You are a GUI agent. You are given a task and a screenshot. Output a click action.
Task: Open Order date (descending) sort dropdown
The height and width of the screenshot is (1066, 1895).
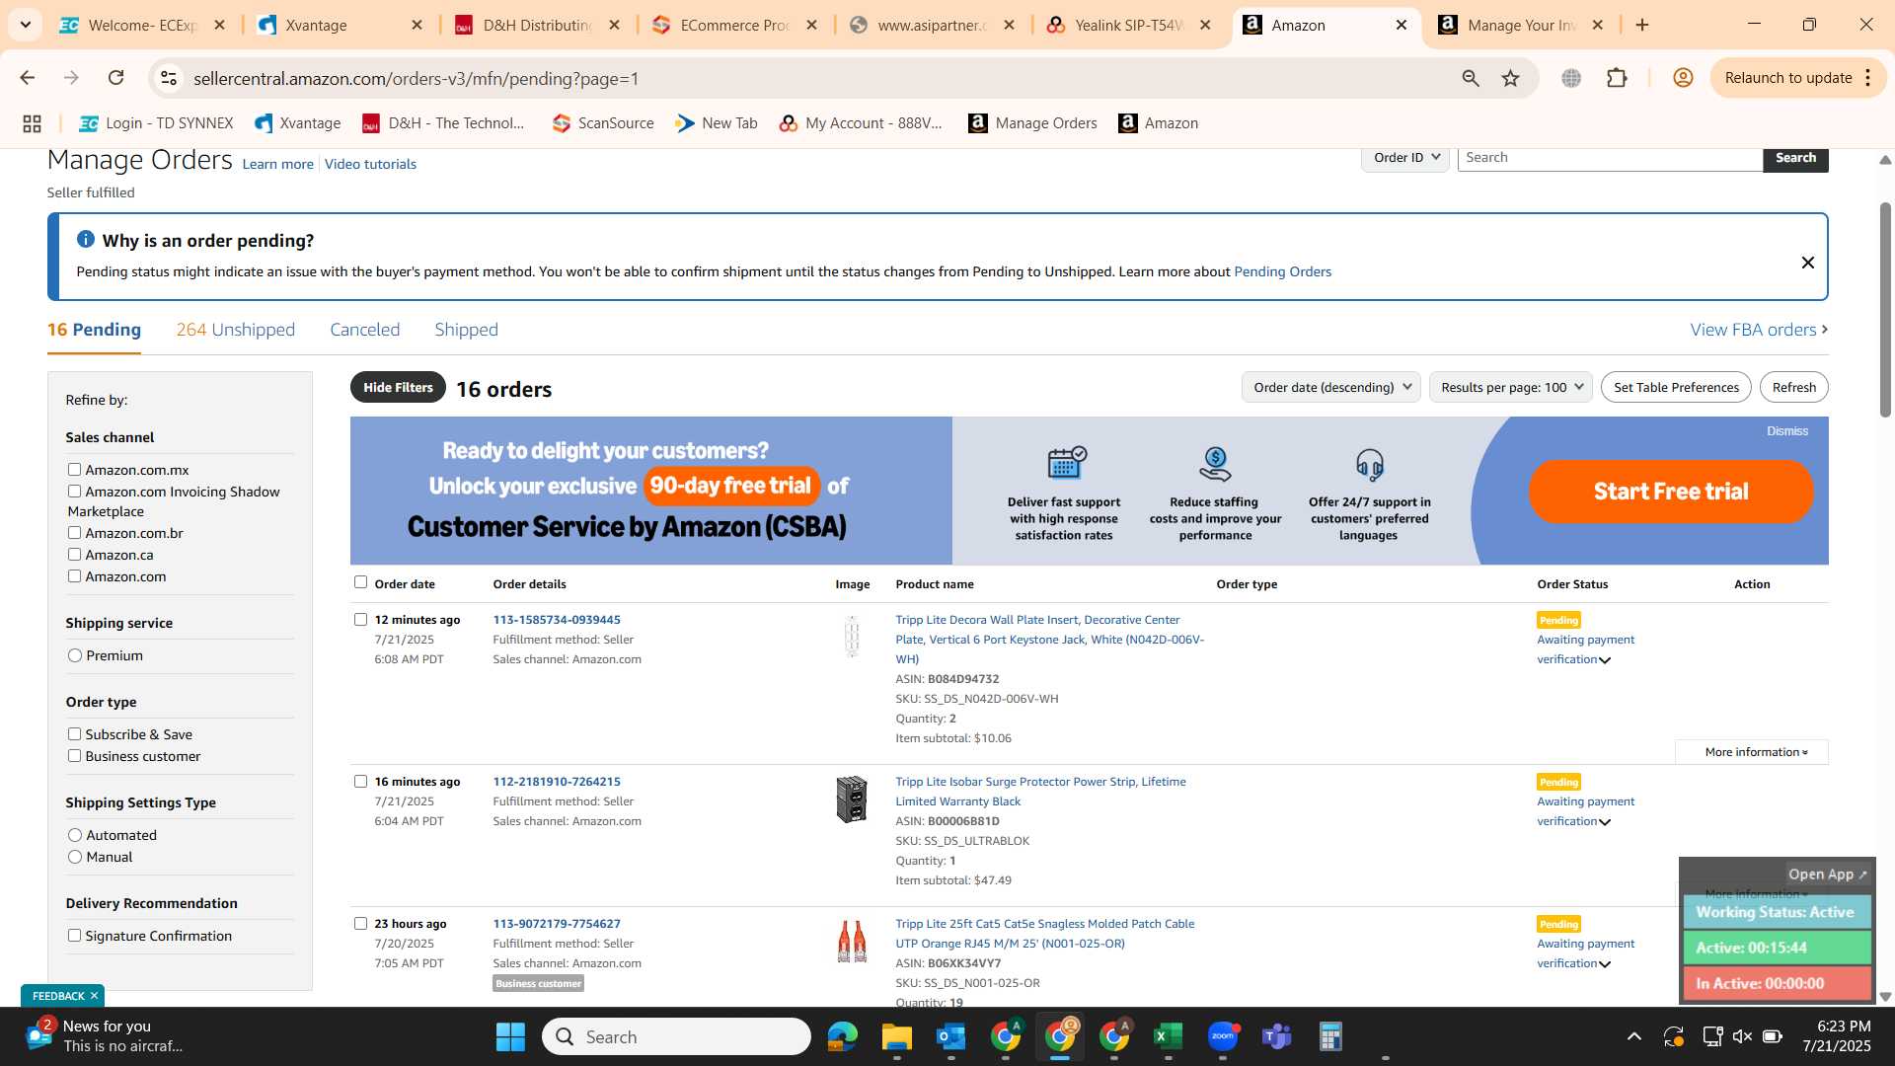coord(1330,387)
